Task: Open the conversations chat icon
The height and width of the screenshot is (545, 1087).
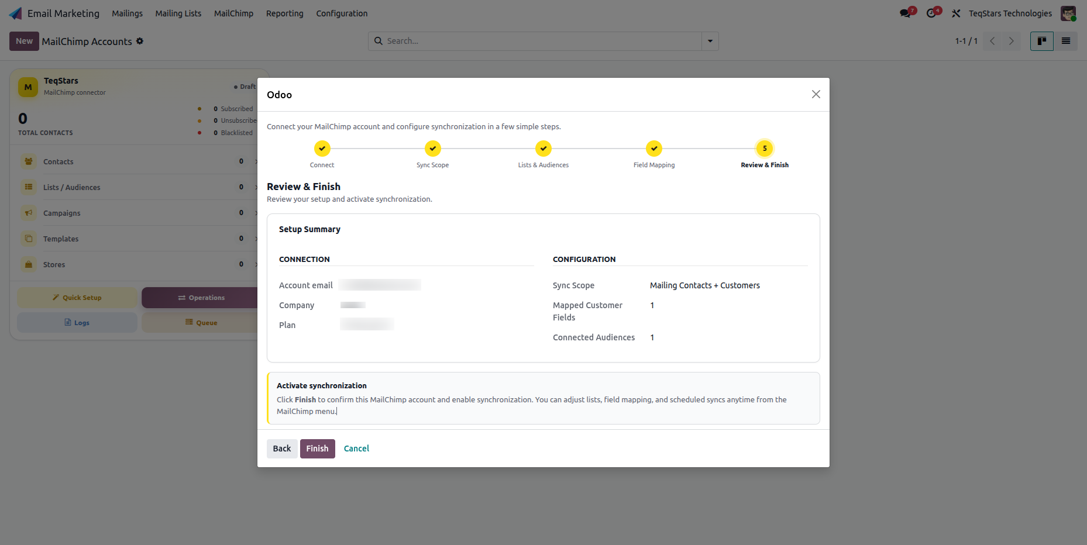Action: click(x=906, y=13)
